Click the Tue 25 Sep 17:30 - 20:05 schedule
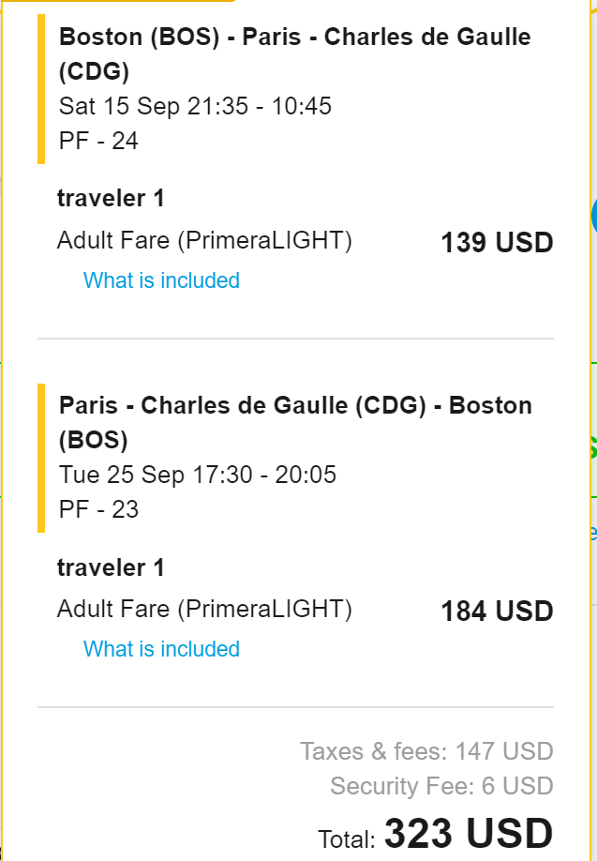 197,475
